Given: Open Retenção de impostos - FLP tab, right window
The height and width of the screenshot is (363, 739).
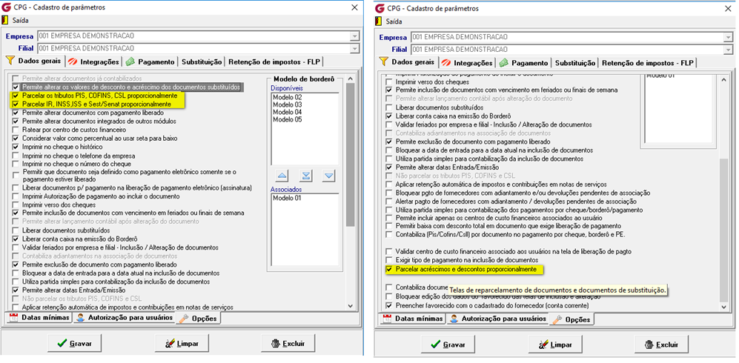Looking at the screenshot, I should click(x=648, y=63).
